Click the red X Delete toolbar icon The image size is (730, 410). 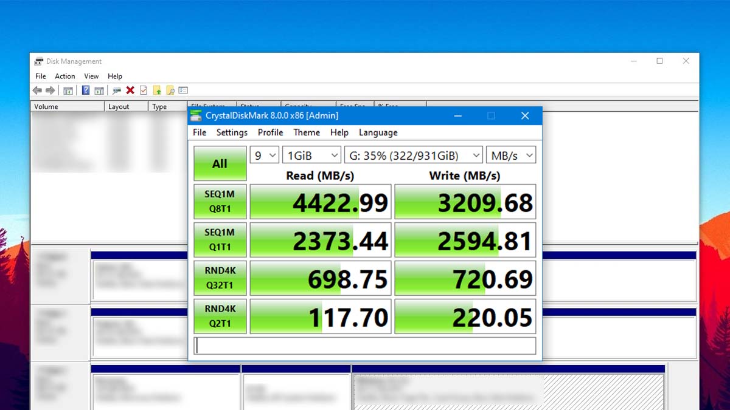click(130, 91)
